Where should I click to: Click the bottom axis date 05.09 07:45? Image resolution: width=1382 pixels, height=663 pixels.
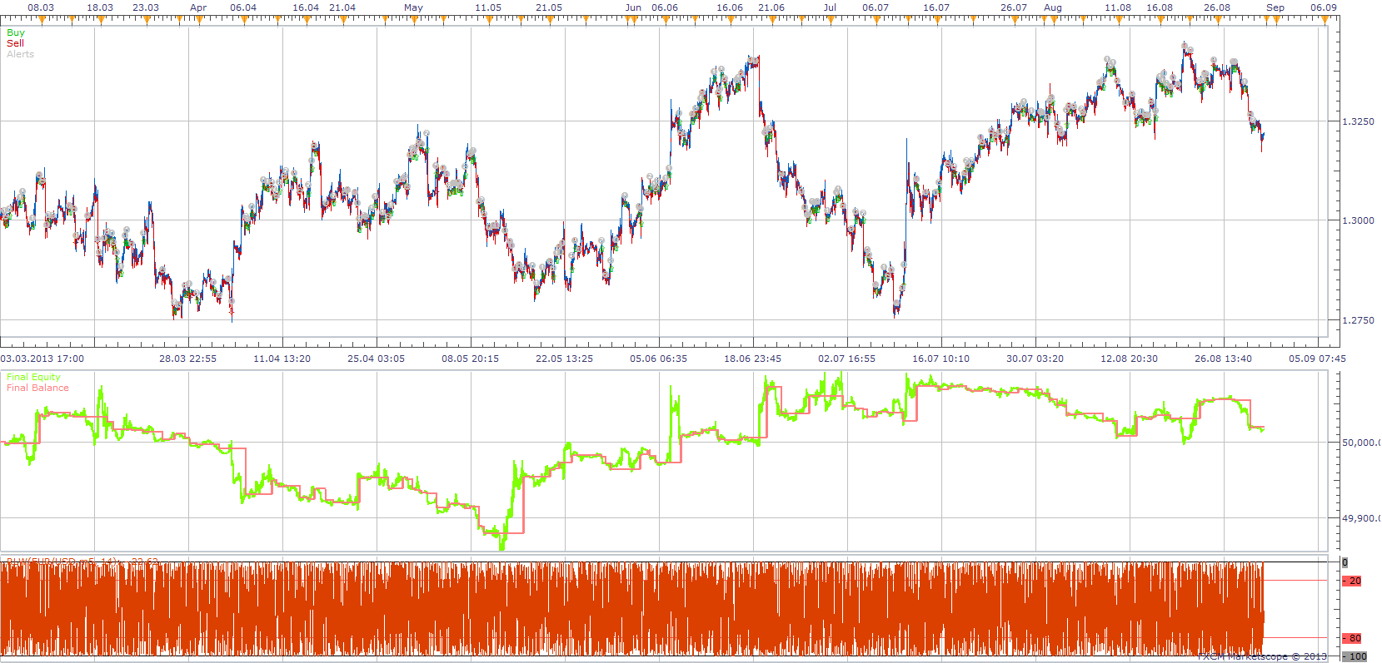1318,359
